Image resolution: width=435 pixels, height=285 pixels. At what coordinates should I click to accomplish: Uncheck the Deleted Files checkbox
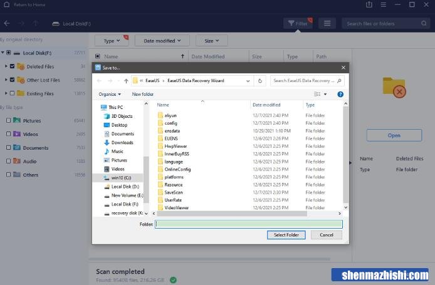tap(12, 66)
